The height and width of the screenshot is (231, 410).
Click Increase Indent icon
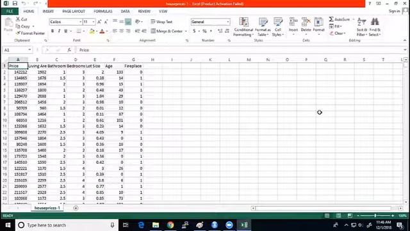coord(144,31)
